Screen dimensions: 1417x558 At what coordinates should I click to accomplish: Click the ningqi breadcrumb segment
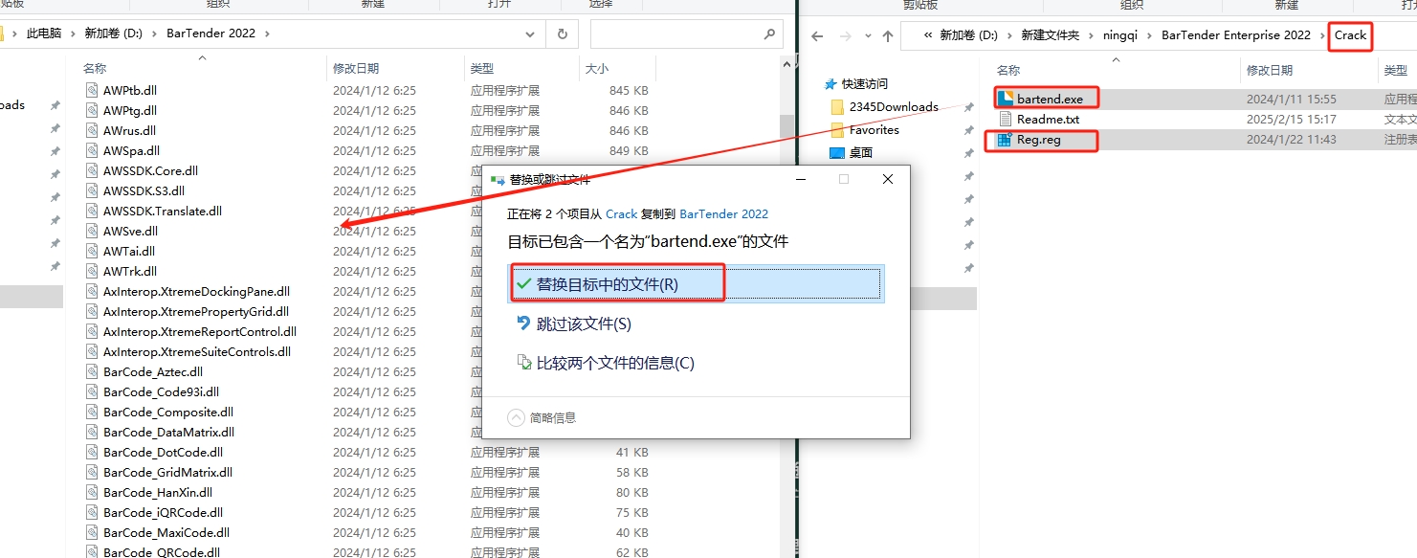1120,35
